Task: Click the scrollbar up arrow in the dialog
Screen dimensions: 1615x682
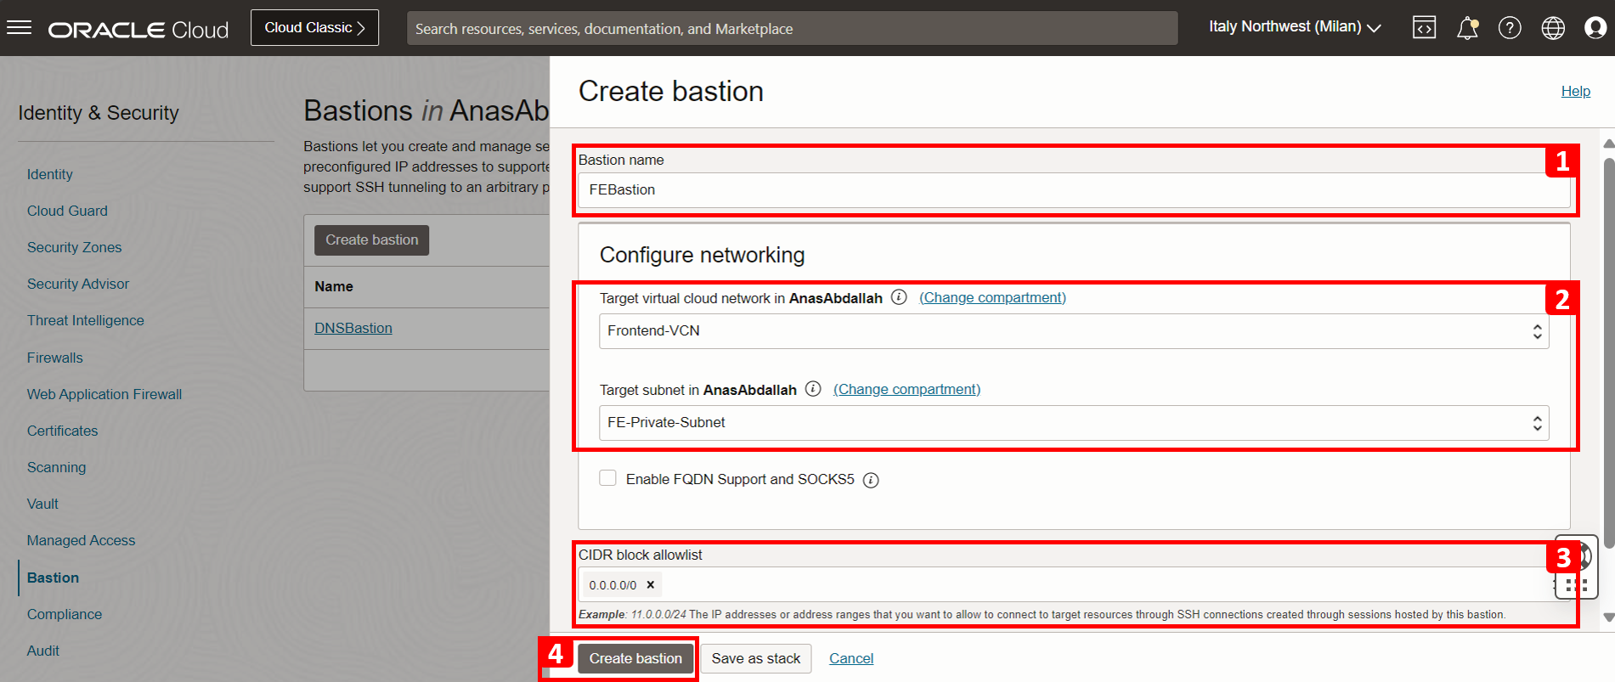Action: point(1608,144)
